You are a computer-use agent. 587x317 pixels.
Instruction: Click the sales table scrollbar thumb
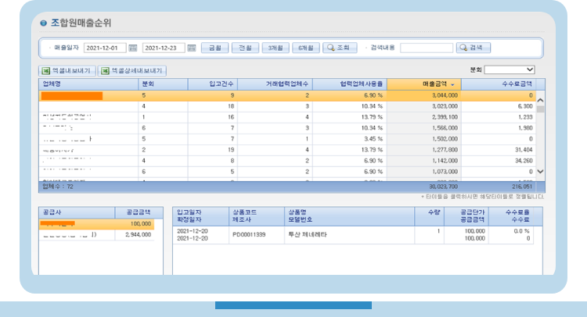click(x=540, y=109)
